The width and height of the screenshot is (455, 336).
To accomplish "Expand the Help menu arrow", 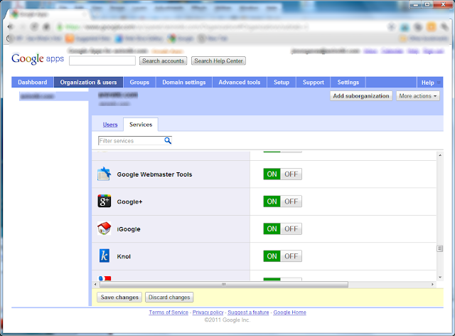I will (x=439, y=83).
